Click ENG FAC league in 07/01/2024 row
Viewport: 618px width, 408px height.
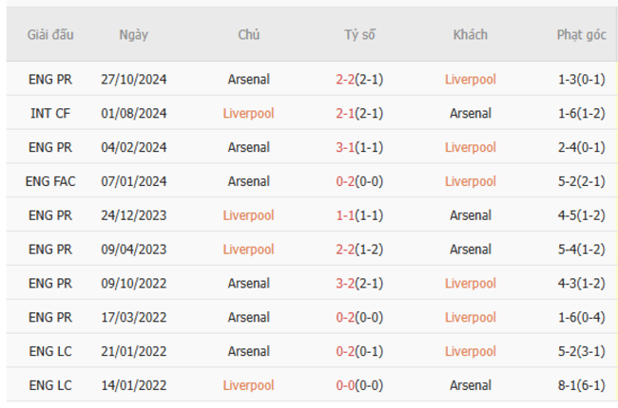(51, 181)
